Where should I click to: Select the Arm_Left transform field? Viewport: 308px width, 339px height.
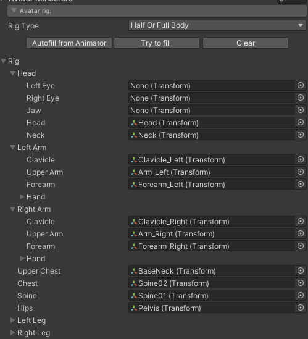pyautogui.click(x=212, y=172)
